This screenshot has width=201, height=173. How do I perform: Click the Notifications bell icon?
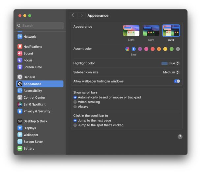tap(20, 47)
